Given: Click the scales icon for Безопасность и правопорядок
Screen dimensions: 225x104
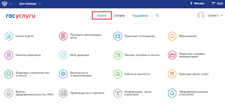Looking at the screenshot, I should [63, 74].
